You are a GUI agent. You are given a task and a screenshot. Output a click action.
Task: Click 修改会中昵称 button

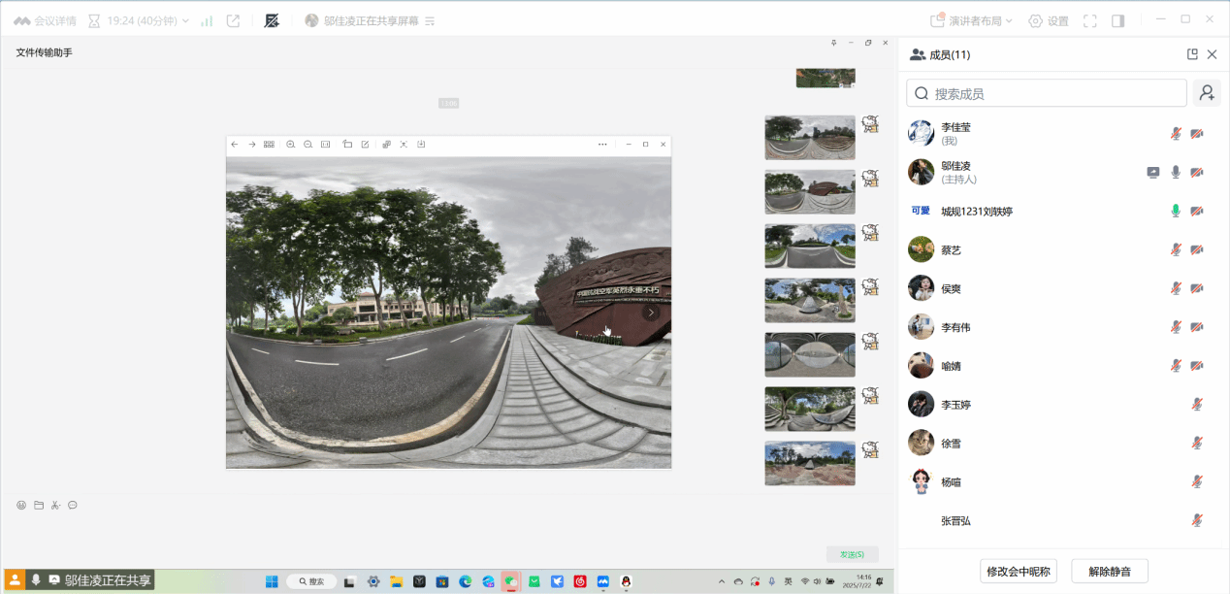pos(1018,571)
